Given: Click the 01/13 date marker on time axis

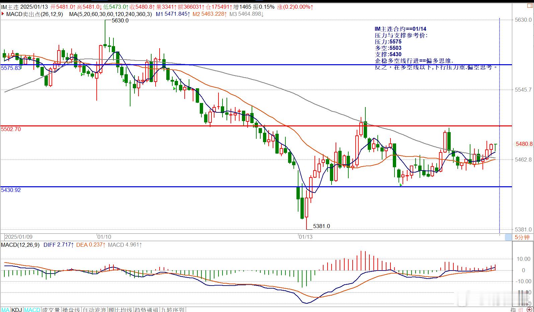Looking at the screenshot, I should 305,237.
